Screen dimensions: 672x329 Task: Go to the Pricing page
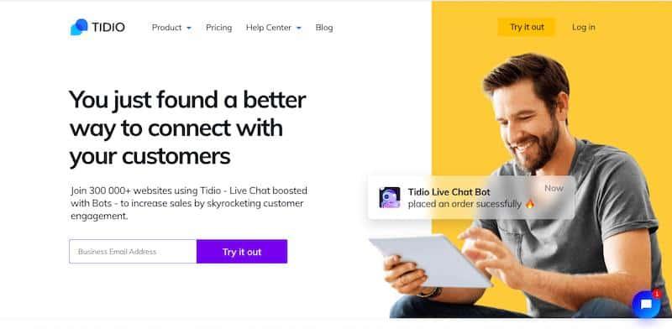click(219, 28)
